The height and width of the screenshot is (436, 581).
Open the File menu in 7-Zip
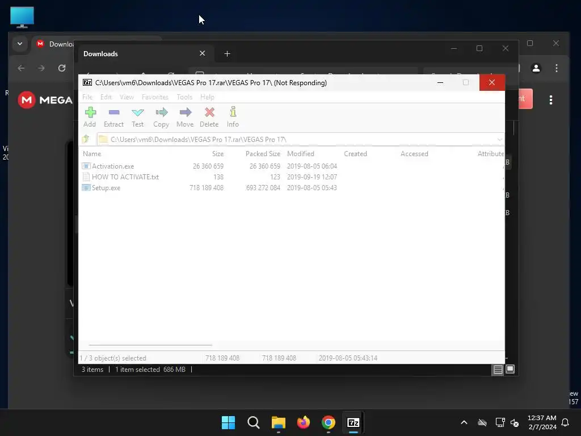point(87,97)
